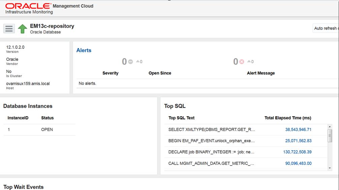Screen dimensions: 339x190
Task: Sort by Alert Message column header
Action: [261, 73]
